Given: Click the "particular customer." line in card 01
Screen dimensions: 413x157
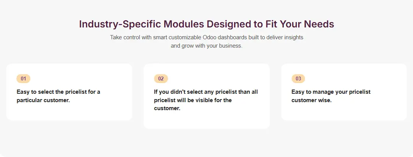Looking at the screenshot, I should [43, 100].
